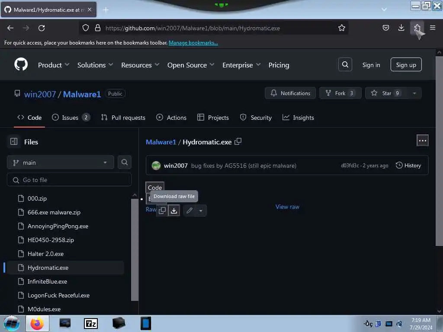The image size is (443, 332).
Task: Open the list all tabs chevron
Action: click(x=384, y=10)
